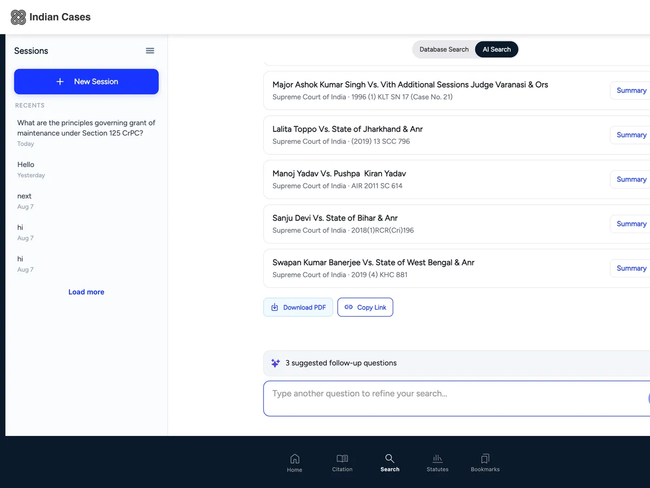Click the 'Indian Cases' header title
The image size is (650, 488).
coord(60,17)
